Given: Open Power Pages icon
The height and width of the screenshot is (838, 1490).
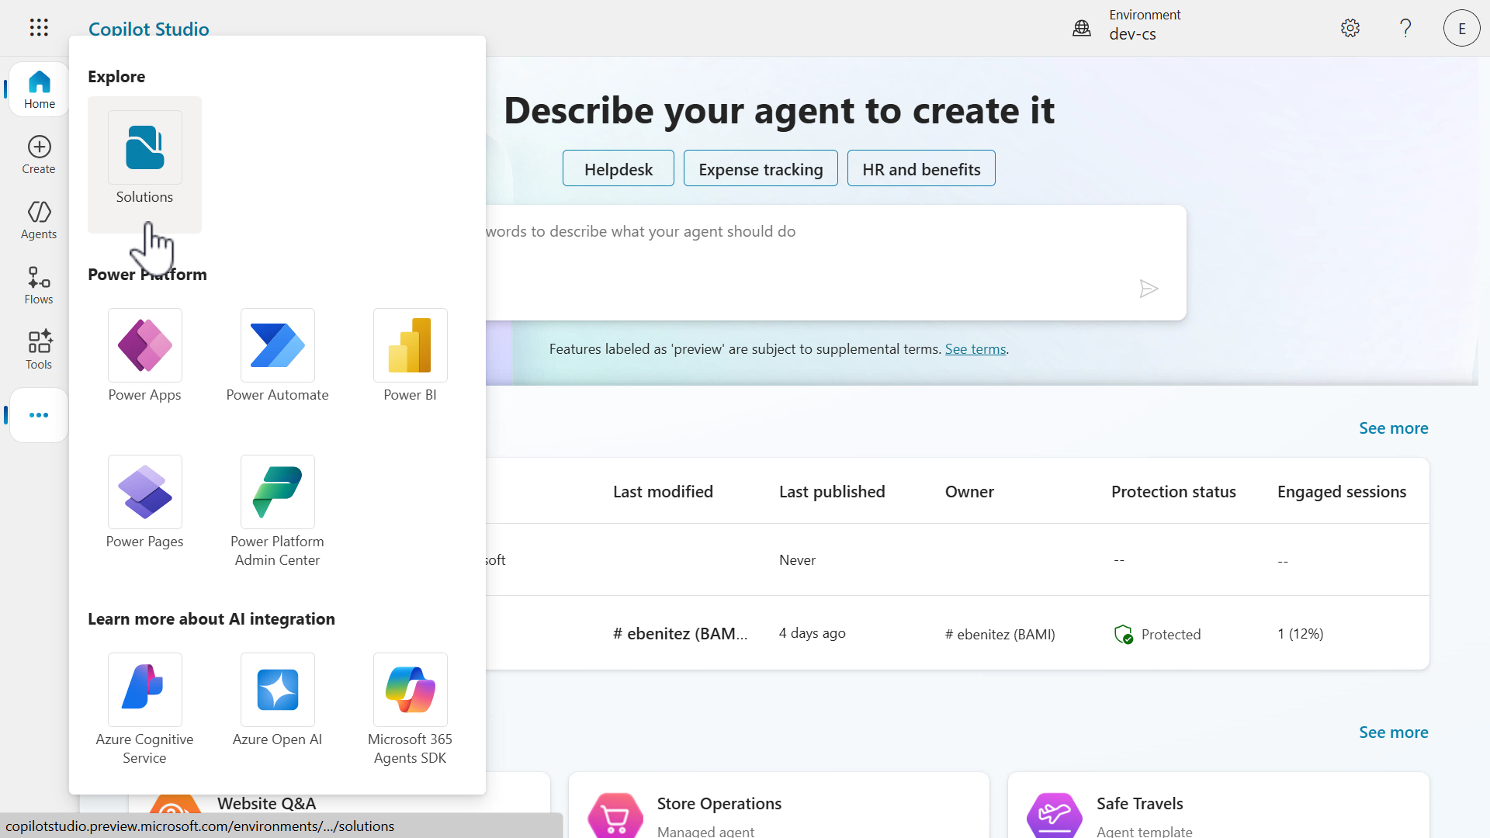Looking at the screenshot, I should tap(144, 501).
